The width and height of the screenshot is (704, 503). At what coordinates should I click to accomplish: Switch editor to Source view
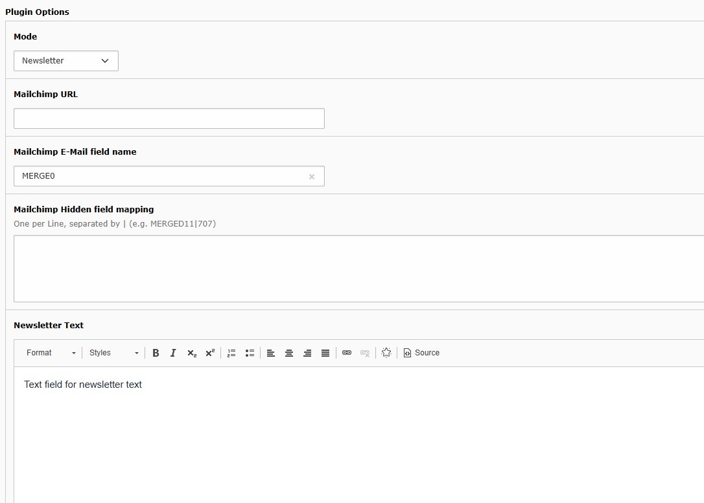click(x=421, y=353)
